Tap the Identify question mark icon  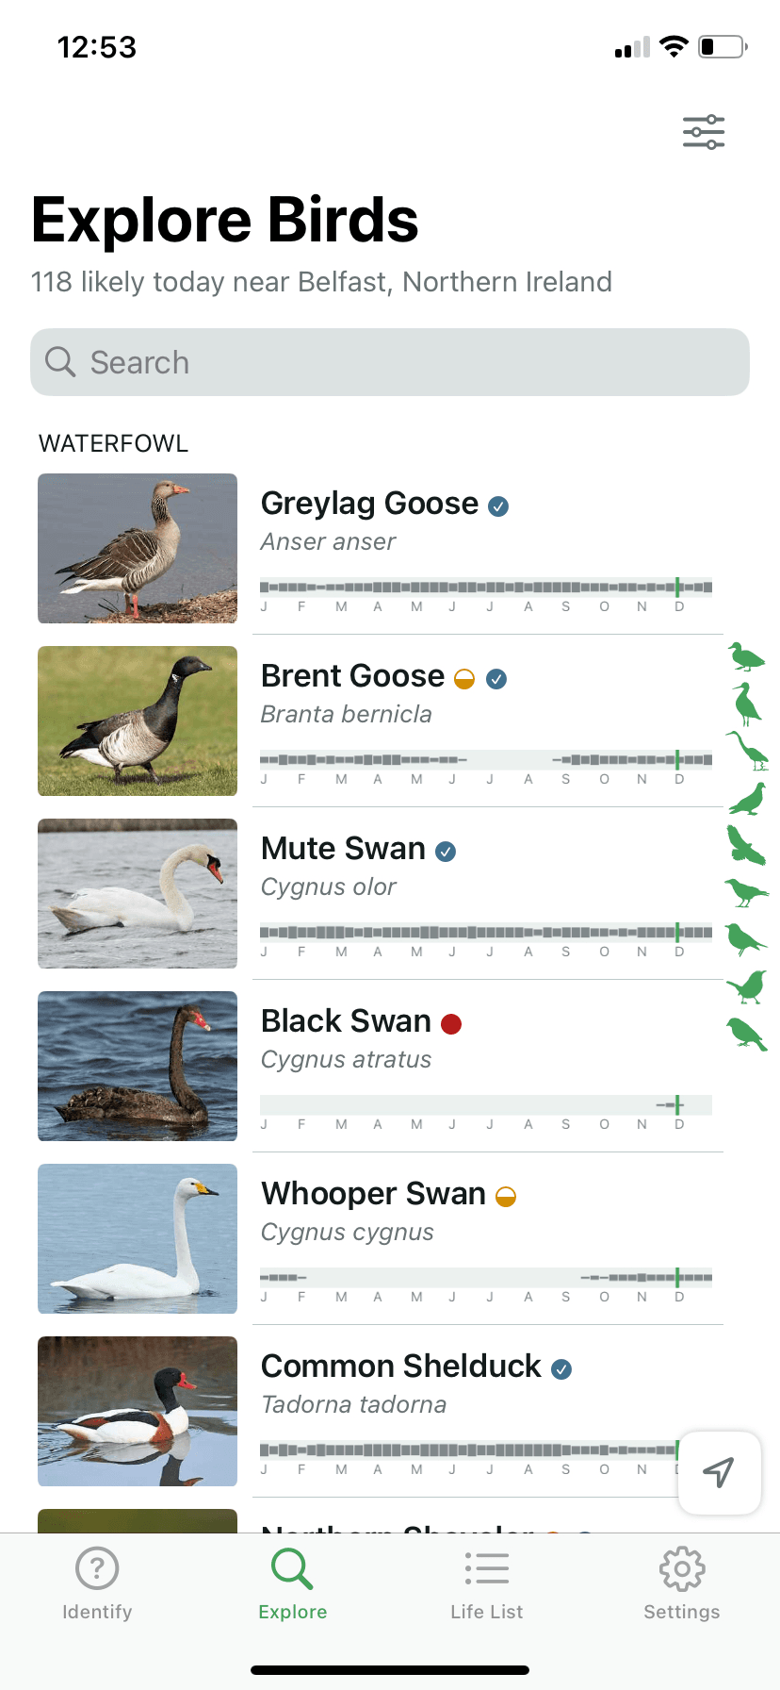pos(97,1567)
